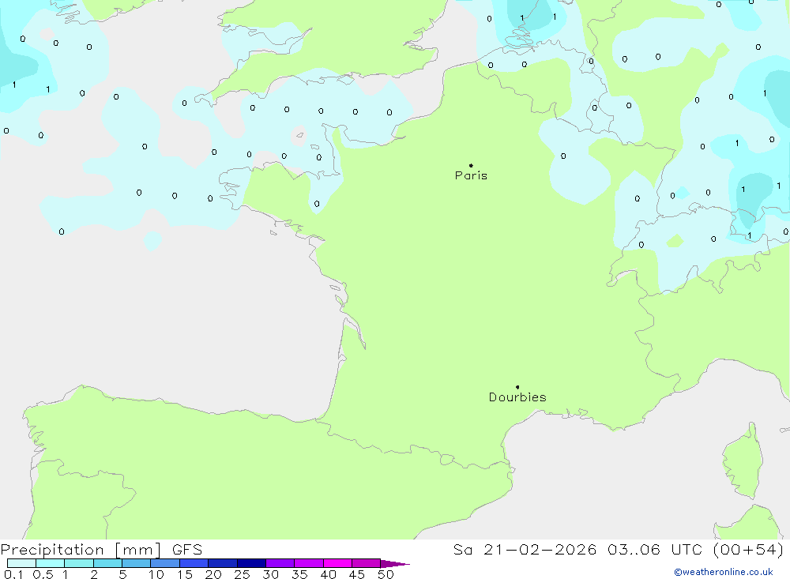Click the legend scale value '35'
Viewport: 790px width, 579px height.
299,574
